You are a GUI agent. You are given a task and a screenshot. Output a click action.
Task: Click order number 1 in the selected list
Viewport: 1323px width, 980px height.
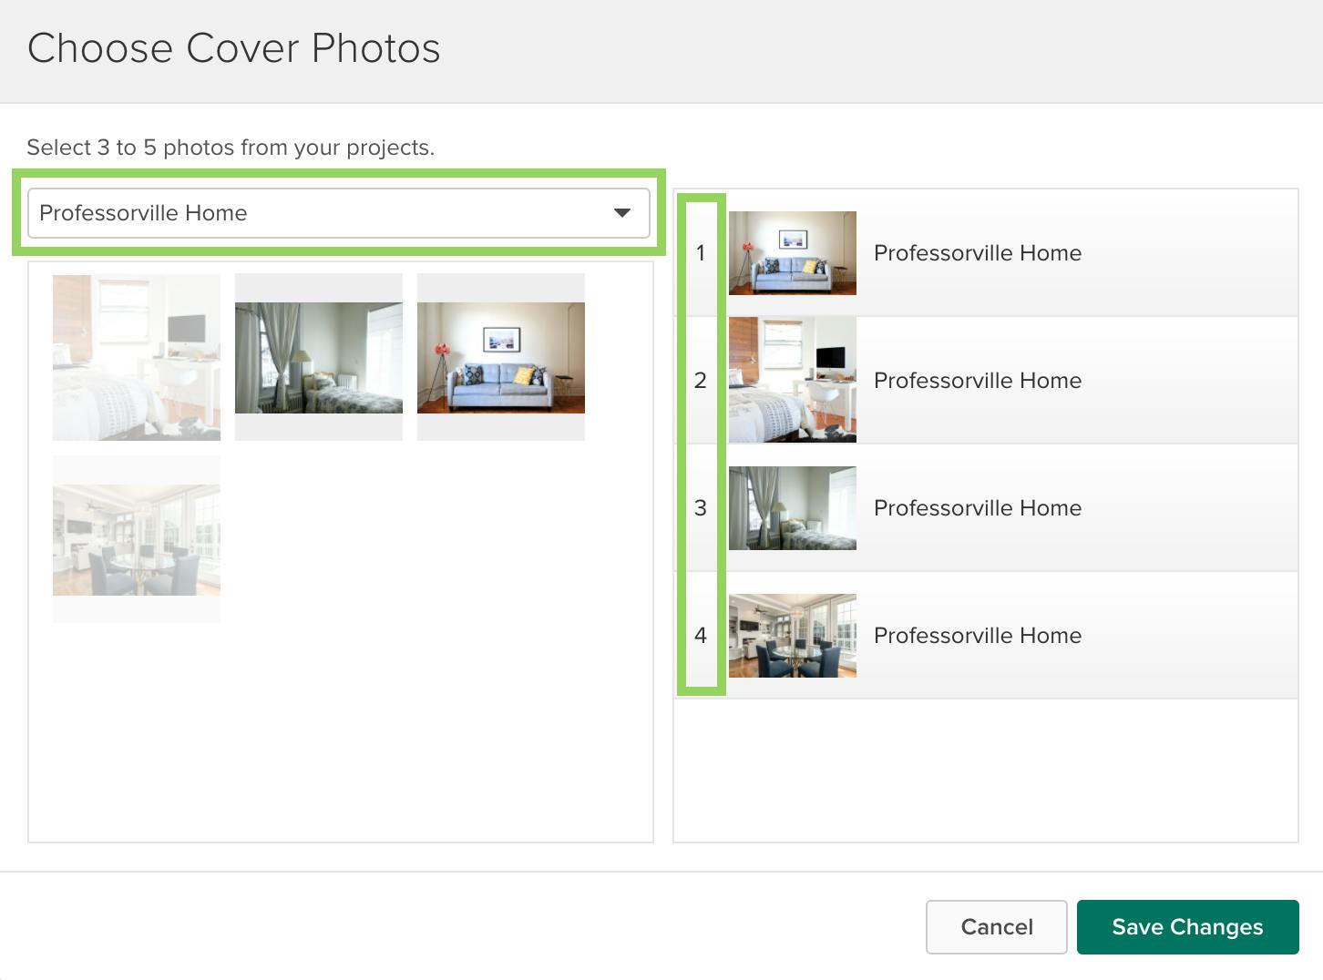(x=701, y=253)
